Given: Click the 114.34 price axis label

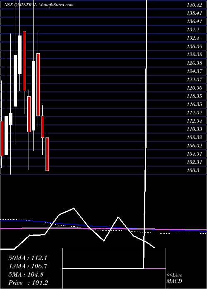Looking at the screenshot, I should pyautogui.click(x=194, y=113).
